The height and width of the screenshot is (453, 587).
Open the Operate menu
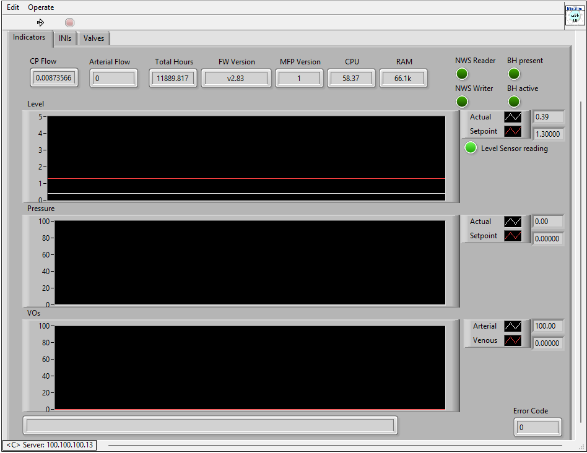coord(41,7)
